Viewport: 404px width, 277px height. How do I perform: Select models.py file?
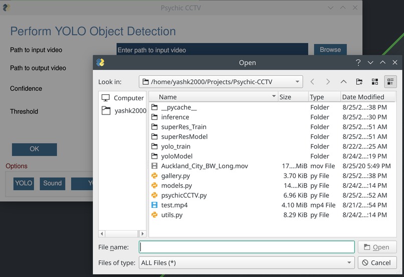(176, 186)
